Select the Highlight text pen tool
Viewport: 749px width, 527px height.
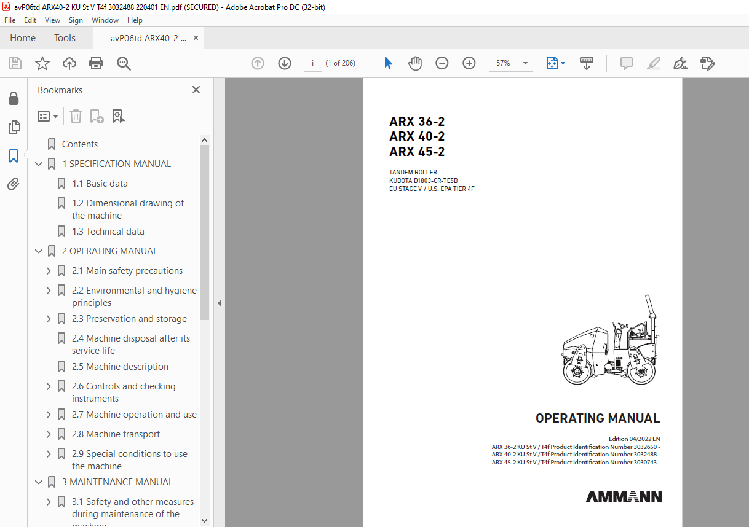point(654,63)
